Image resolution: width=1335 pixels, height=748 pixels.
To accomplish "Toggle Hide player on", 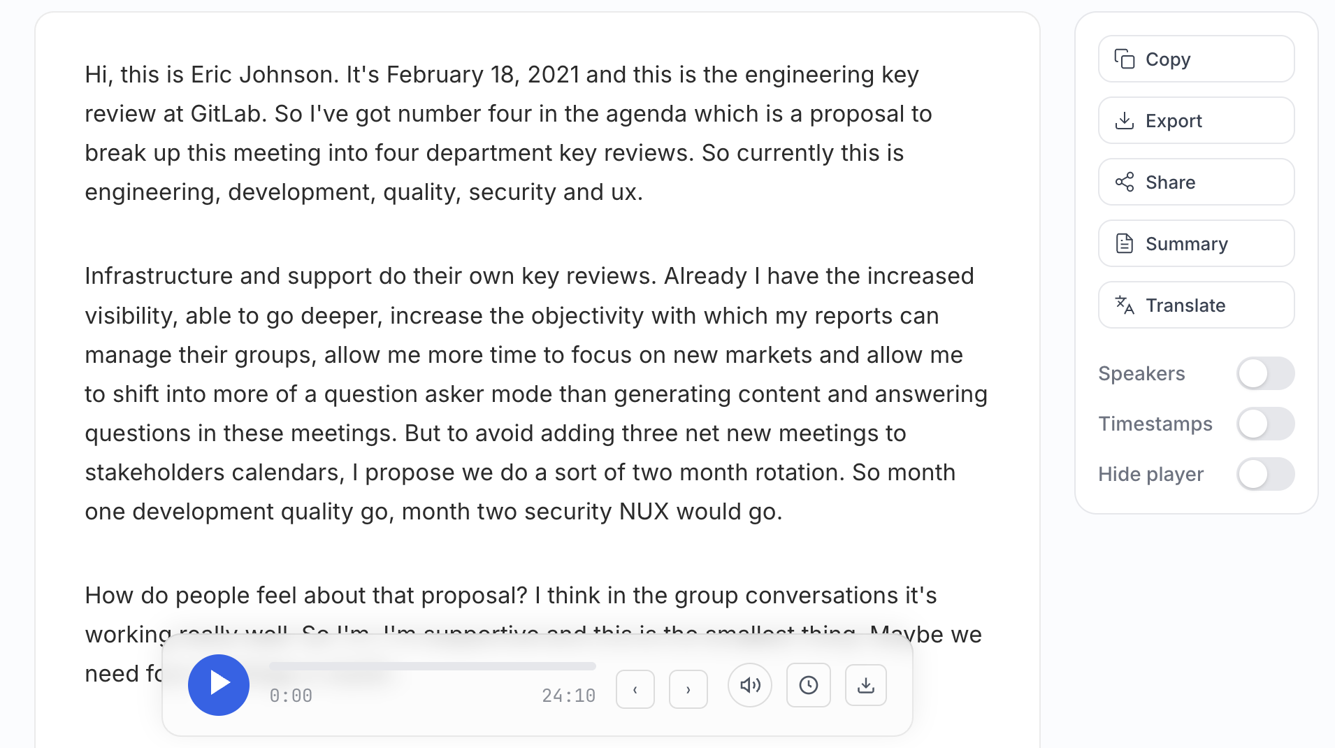I will click(1266, 474).
